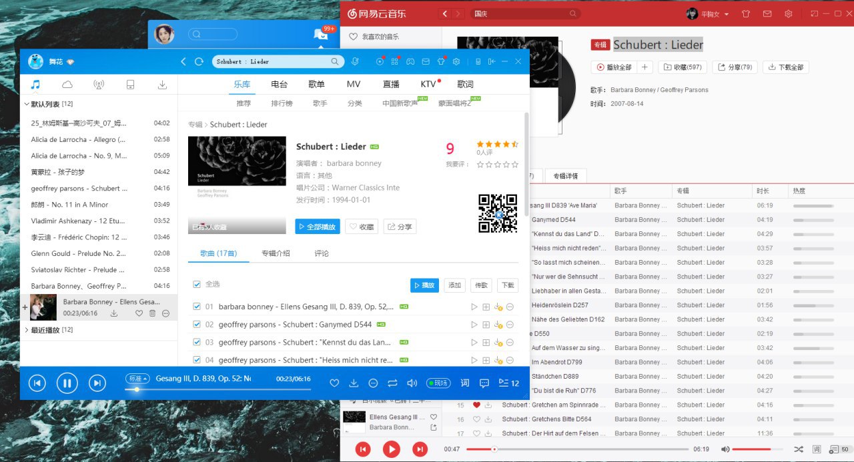Toggle the 现场 live sound effect
Screen dimensions: 854x462
pos(438,383)
